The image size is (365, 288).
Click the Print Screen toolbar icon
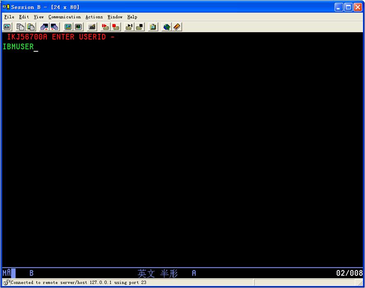[x=7, y=27]
